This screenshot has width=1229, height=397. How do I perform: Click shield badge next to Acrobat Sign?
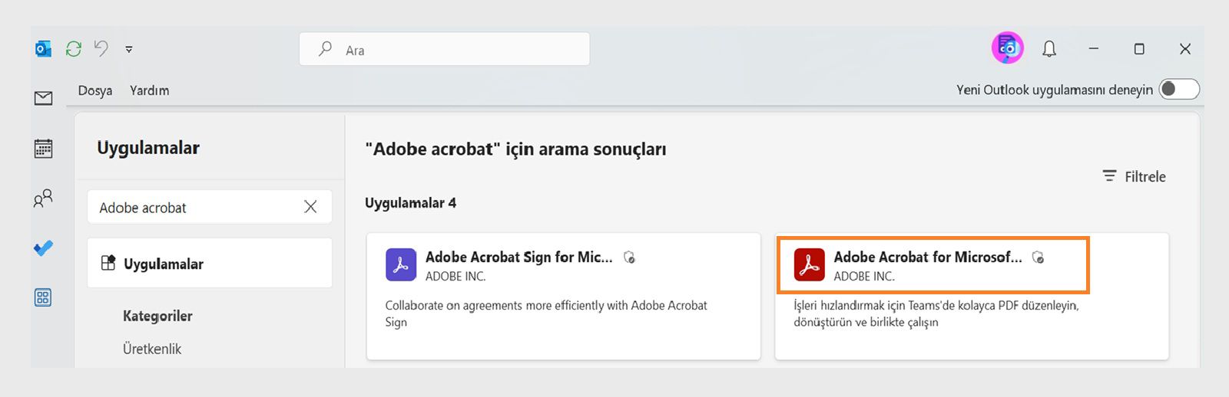[629, 258]
